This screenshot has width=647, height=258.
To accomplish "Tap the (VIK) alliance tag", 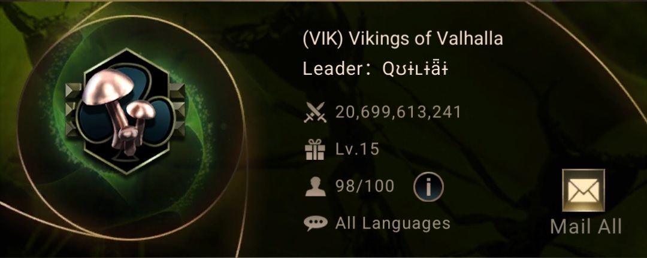I will (x=323, y=39).
